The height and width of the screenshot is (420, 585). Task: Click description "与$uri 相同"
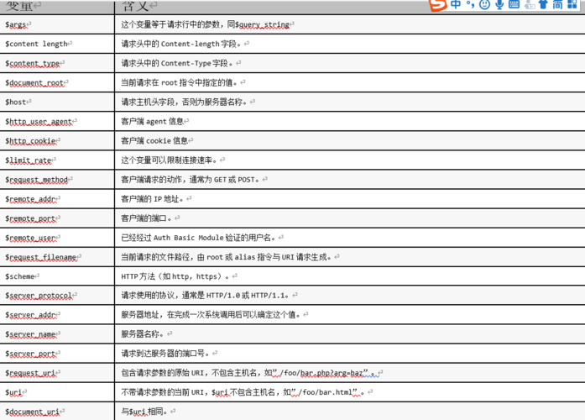144,412
